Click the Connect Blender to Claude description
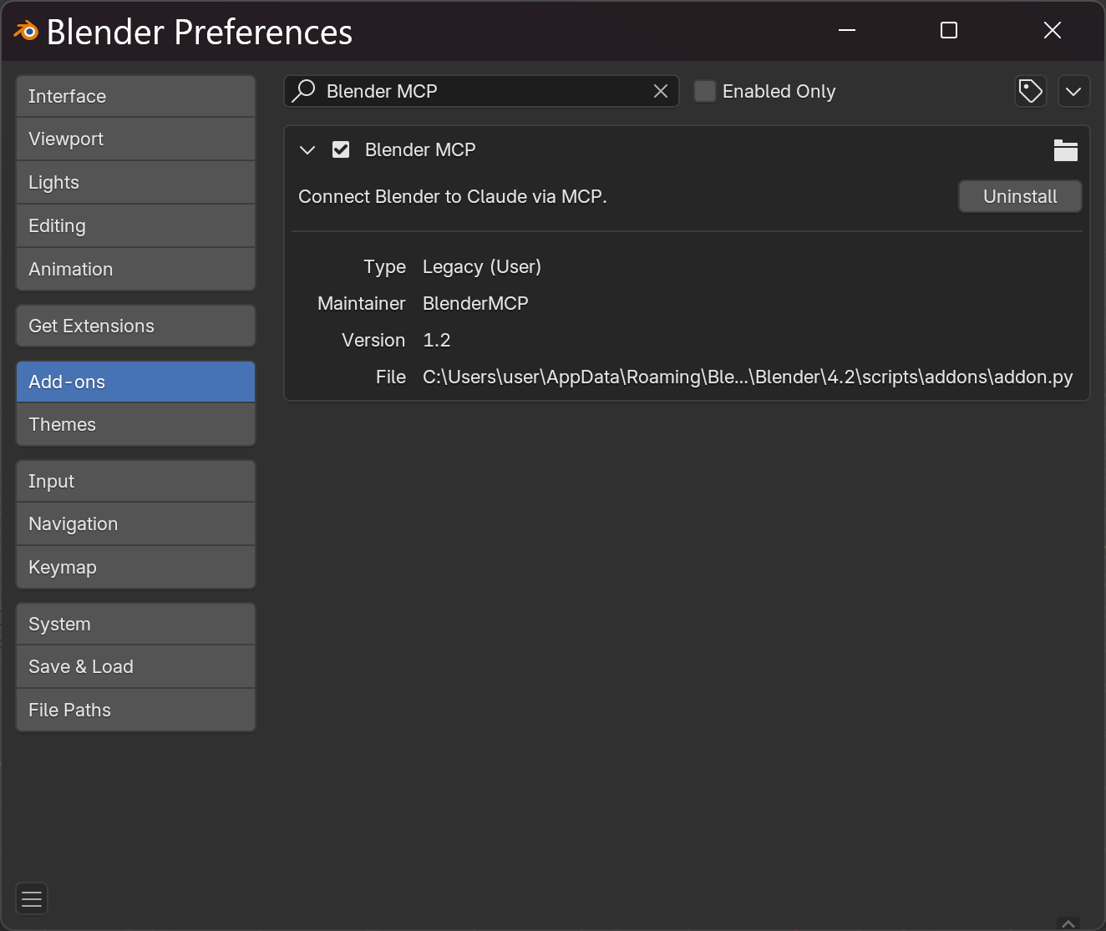Image resolution: width=1106 pixels, height=931 pixels. tap(452, 196)
